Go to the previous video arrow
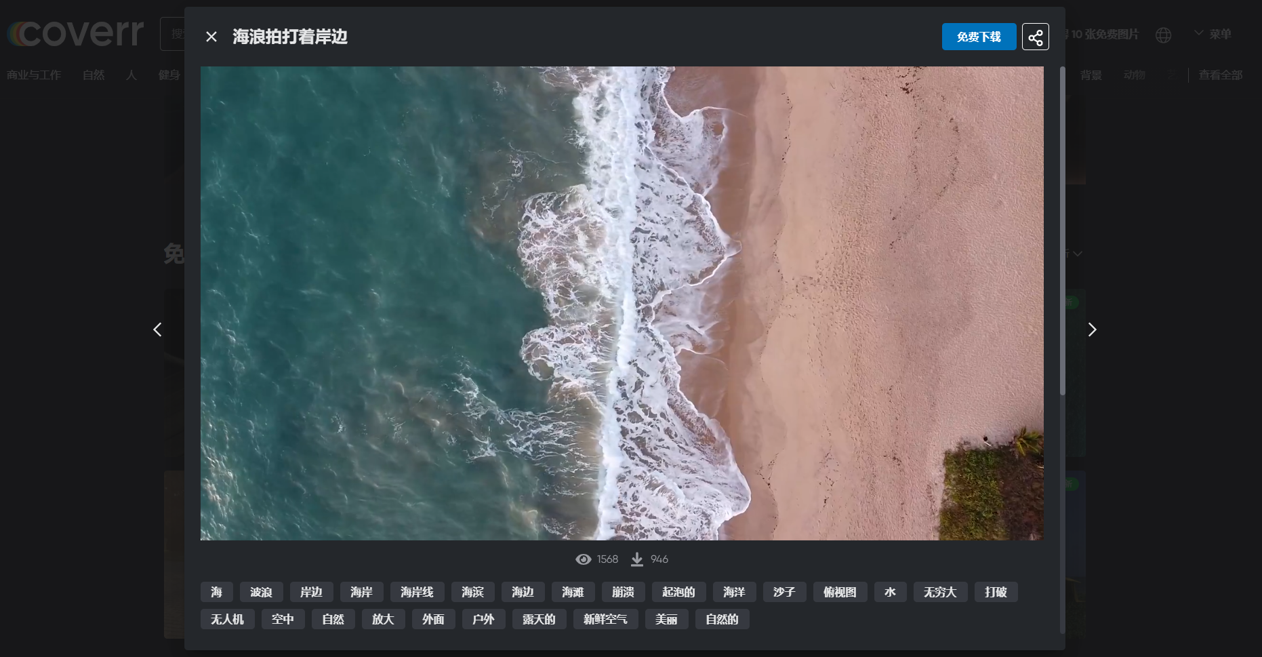Image resolution: width=1262 pixels, height=657 pixels. tap(157, 330)
